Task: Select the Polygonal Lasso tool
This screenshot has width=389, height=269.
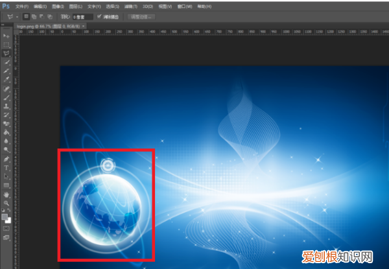Action: click(6, 53)
